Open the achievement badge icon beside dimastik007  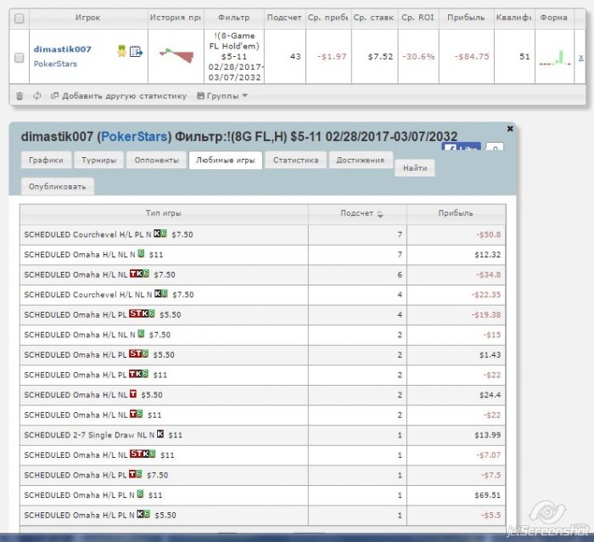[121, 52]
